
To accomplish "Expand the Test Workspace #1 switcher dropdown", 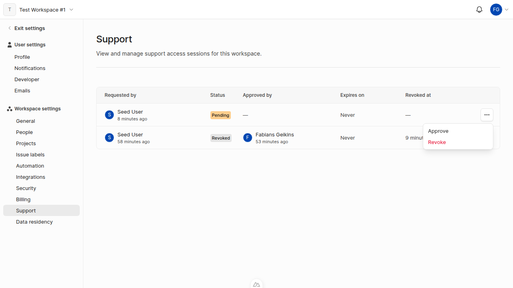I will (x=71, y=10).
